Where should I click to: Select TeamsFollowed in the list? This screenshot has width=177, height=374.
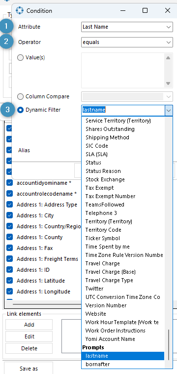pos(105,205)
